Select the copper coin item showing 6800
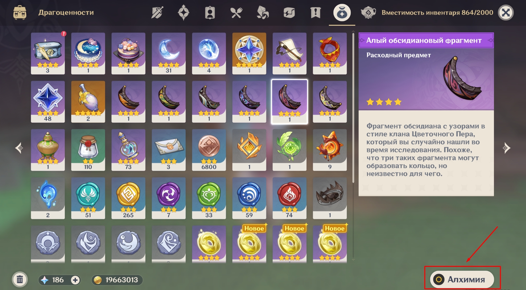 (209, 150)
